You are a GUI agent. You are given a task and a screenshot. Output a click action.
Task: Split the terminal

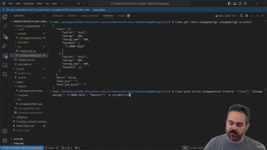pos(242,16)
